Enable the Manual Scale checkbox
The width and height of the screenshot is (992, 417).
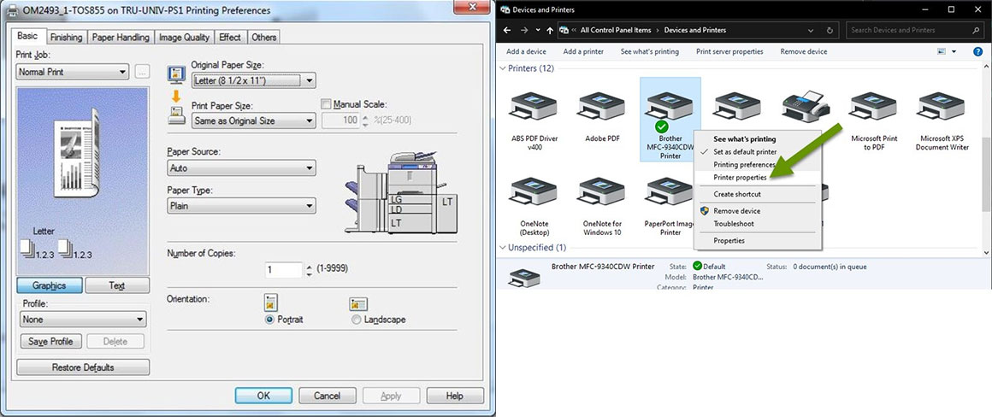(327, 103)
